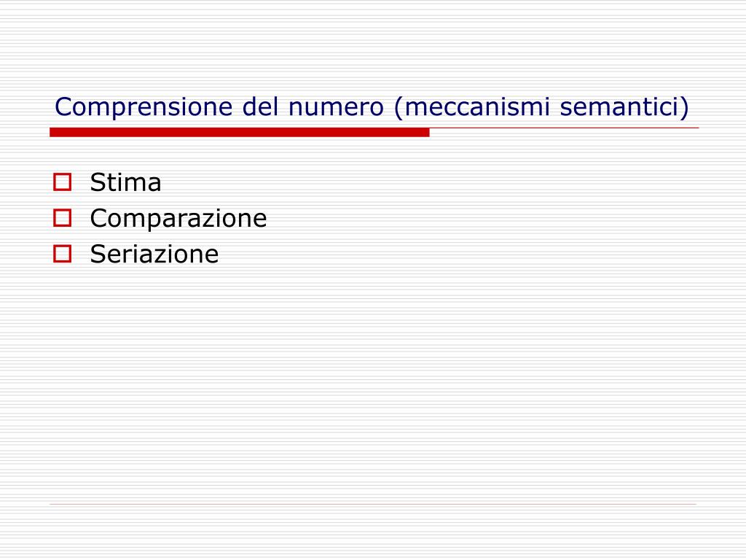Click the letter S in Stima
Viewport: 746px width, 560px height.
click(x=97, y=182)
